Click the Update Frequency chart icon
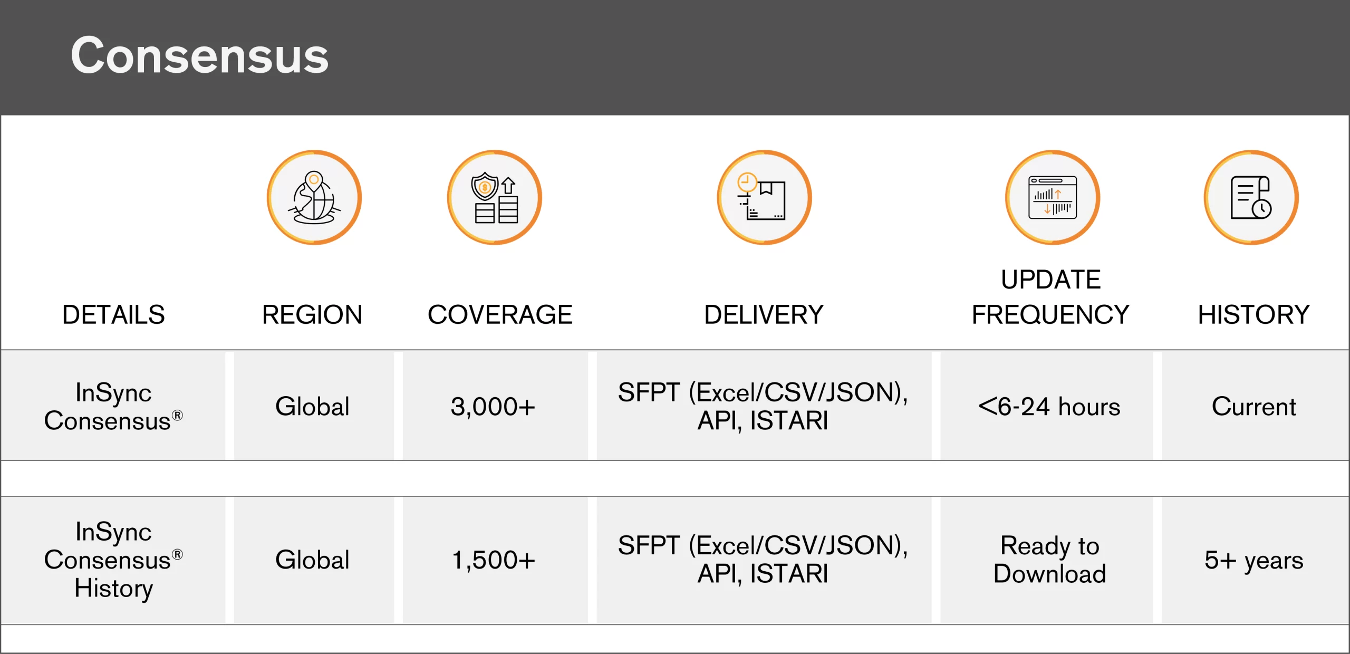Image resolution: width=1350 pixels, height=654 pixels. (x=1053, y=198)
